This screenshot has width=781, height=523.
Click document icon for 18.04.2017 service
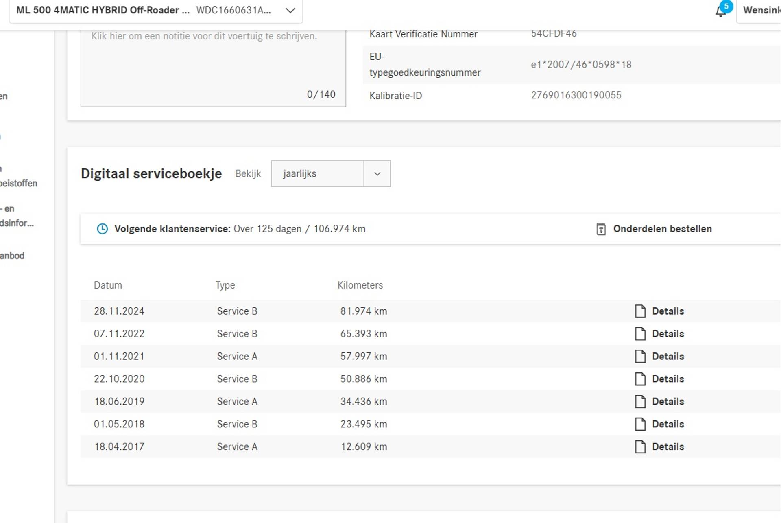coord(640,447)
